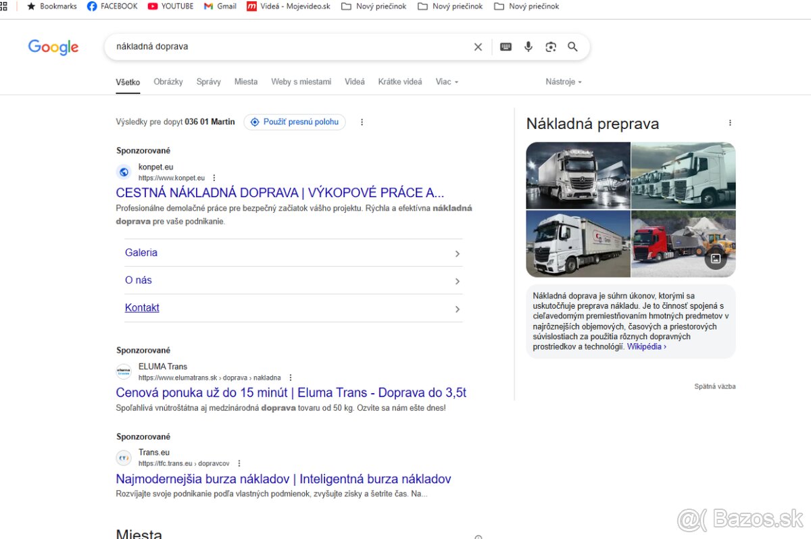
Task: Open the Bookmarks star folder
Action: coord(52,6)
